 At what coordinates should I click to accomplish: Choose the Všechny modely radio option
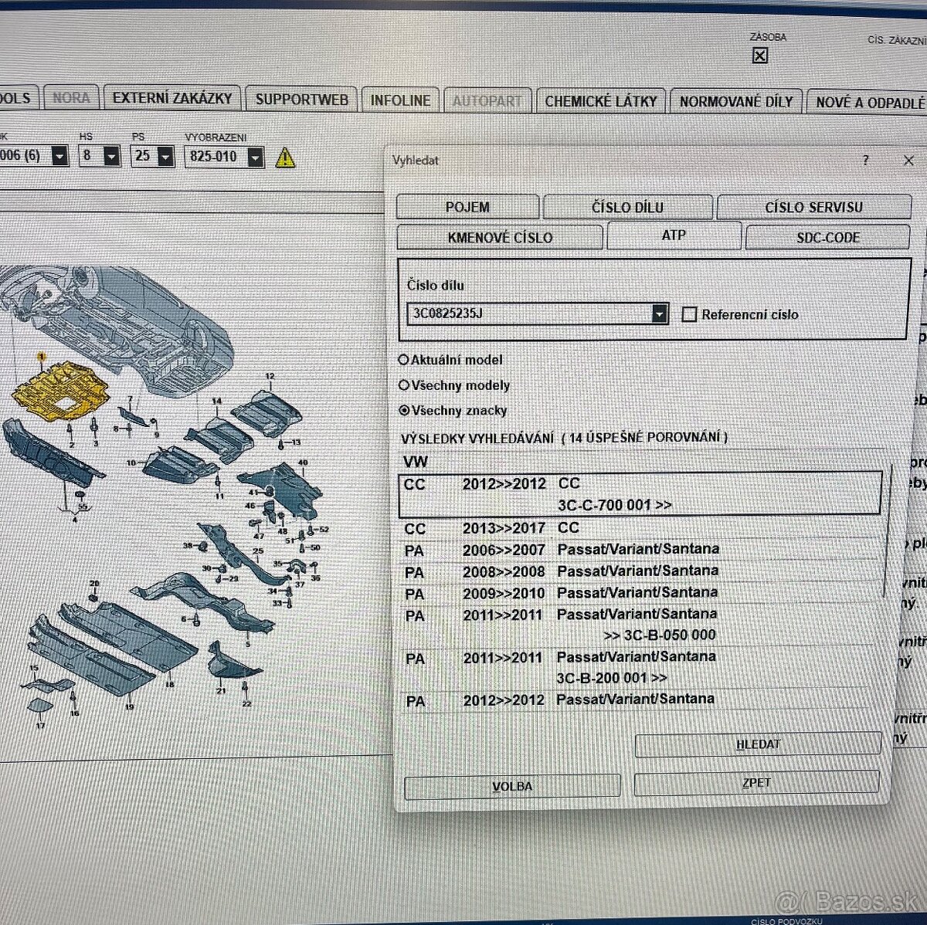pos(403,385)
